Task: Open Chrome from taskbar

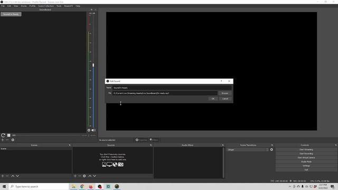Action: point(82,186)
